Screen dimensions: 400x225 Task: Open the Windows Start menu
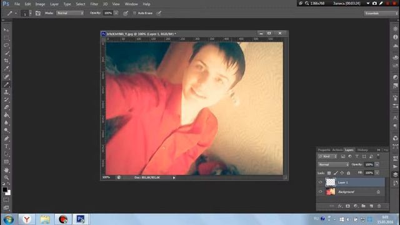click(x=9, y=219)
